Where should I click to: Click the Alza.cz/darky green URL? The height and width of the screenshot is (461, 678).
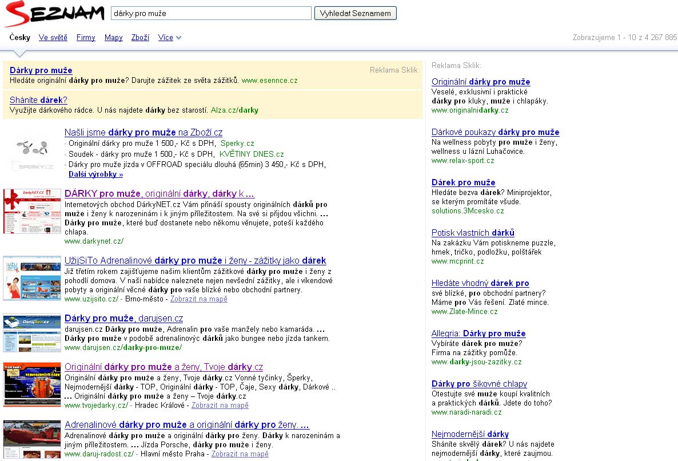tap(234, 110)
